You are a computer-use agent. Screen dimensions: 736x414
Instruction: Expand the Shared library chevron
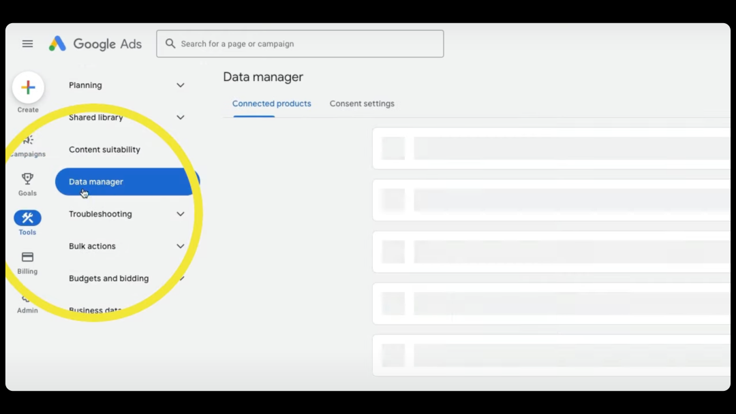coord(180,117)
